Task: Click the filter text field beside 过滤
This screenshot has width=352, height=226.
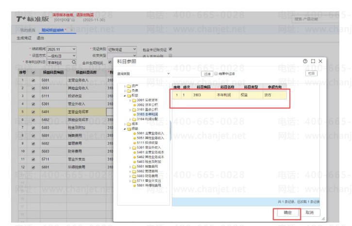Action: coord(185,74)
